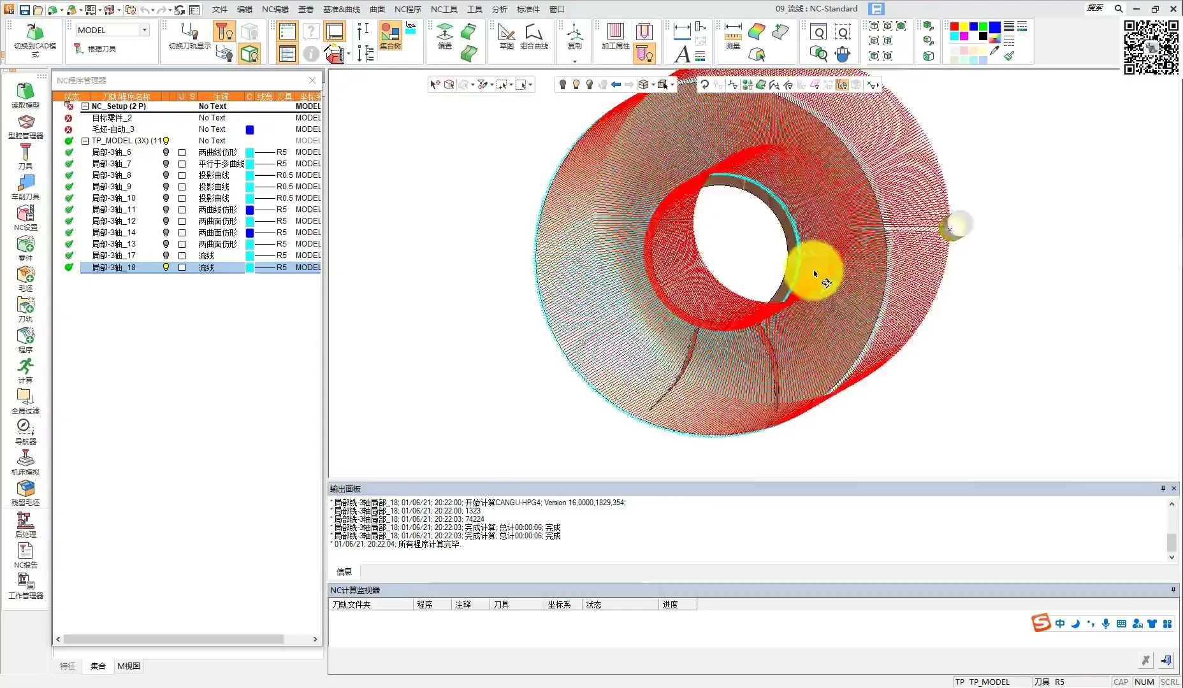Open the 读取模型 tool in sidebar
The image size is (1183, 688).
tap(25, 95)
